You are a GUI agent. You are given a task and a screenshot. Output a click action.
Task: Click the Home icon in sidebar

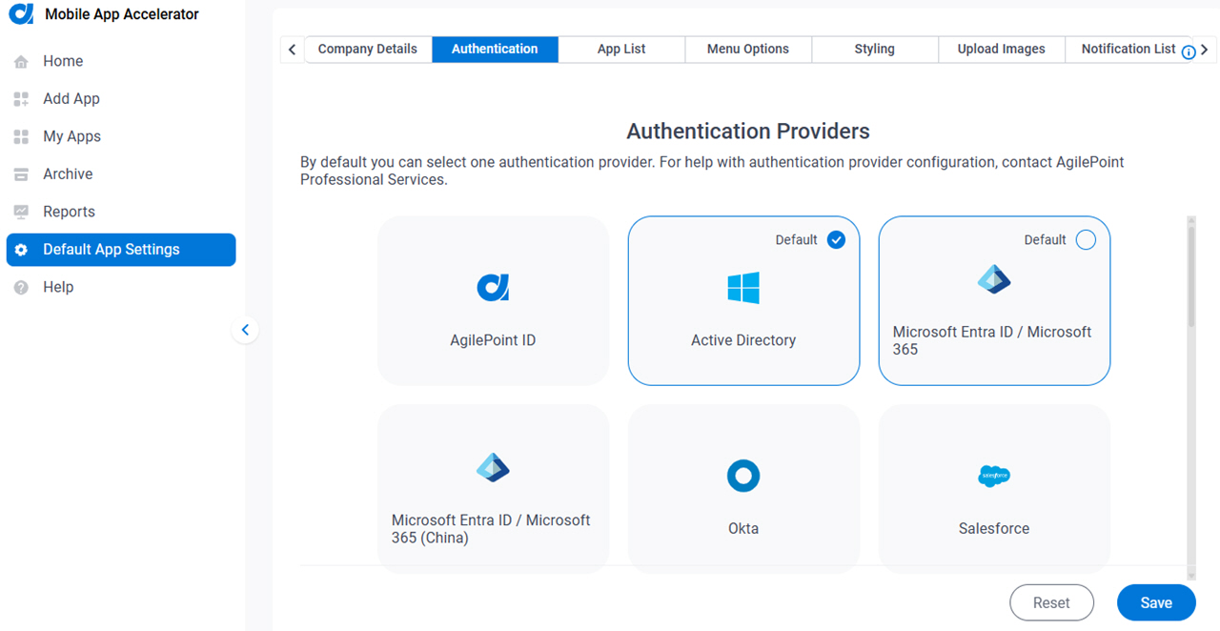21,62
